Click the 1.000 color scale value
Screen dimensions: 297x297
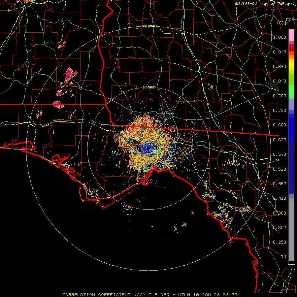[x=280, y=37]
